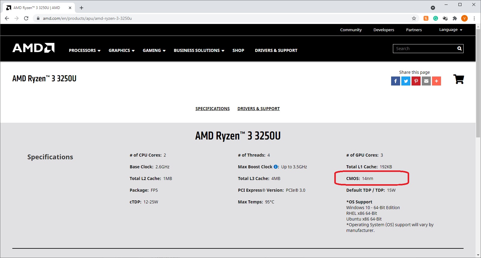The width and height of the screenshot is (481, 258).
Task: Open the Community link
Action: [351, 30]
